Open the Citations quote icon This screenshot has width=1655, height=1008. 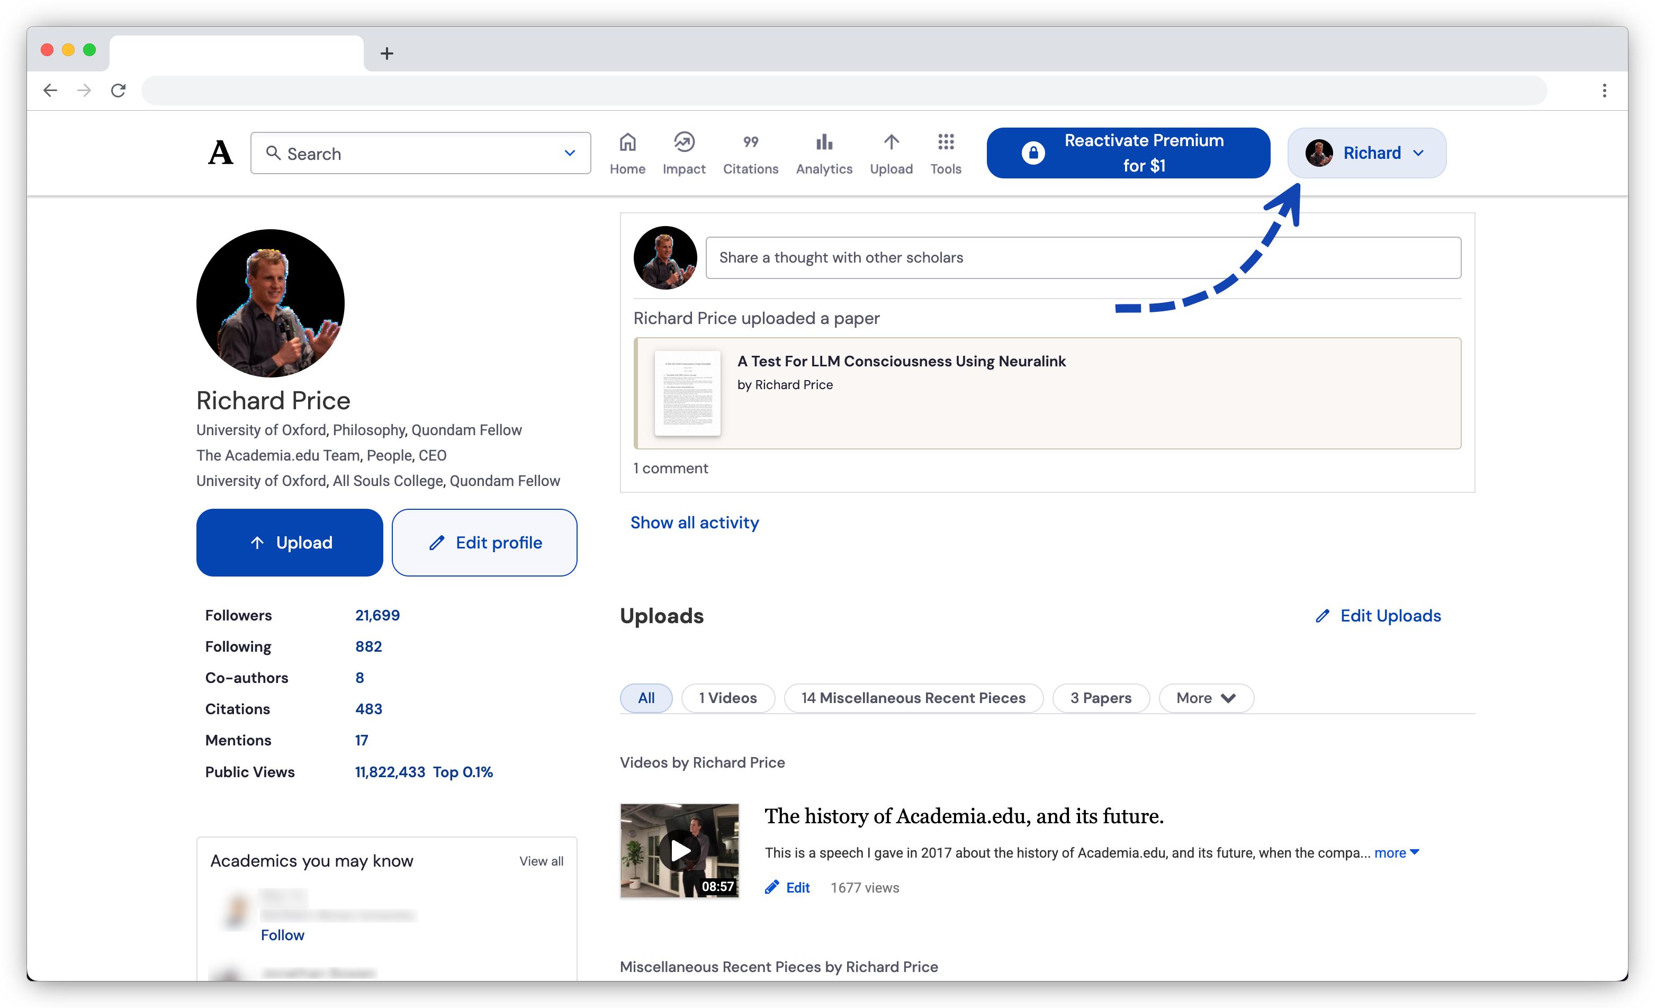(750, 142)
